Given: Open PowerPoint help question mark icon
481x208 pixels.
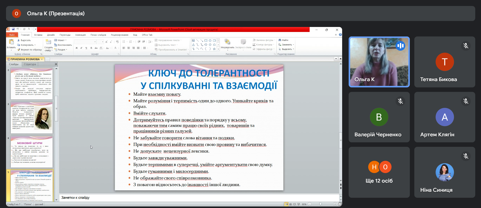Looking at the screenshot, I should pos(340,35).
